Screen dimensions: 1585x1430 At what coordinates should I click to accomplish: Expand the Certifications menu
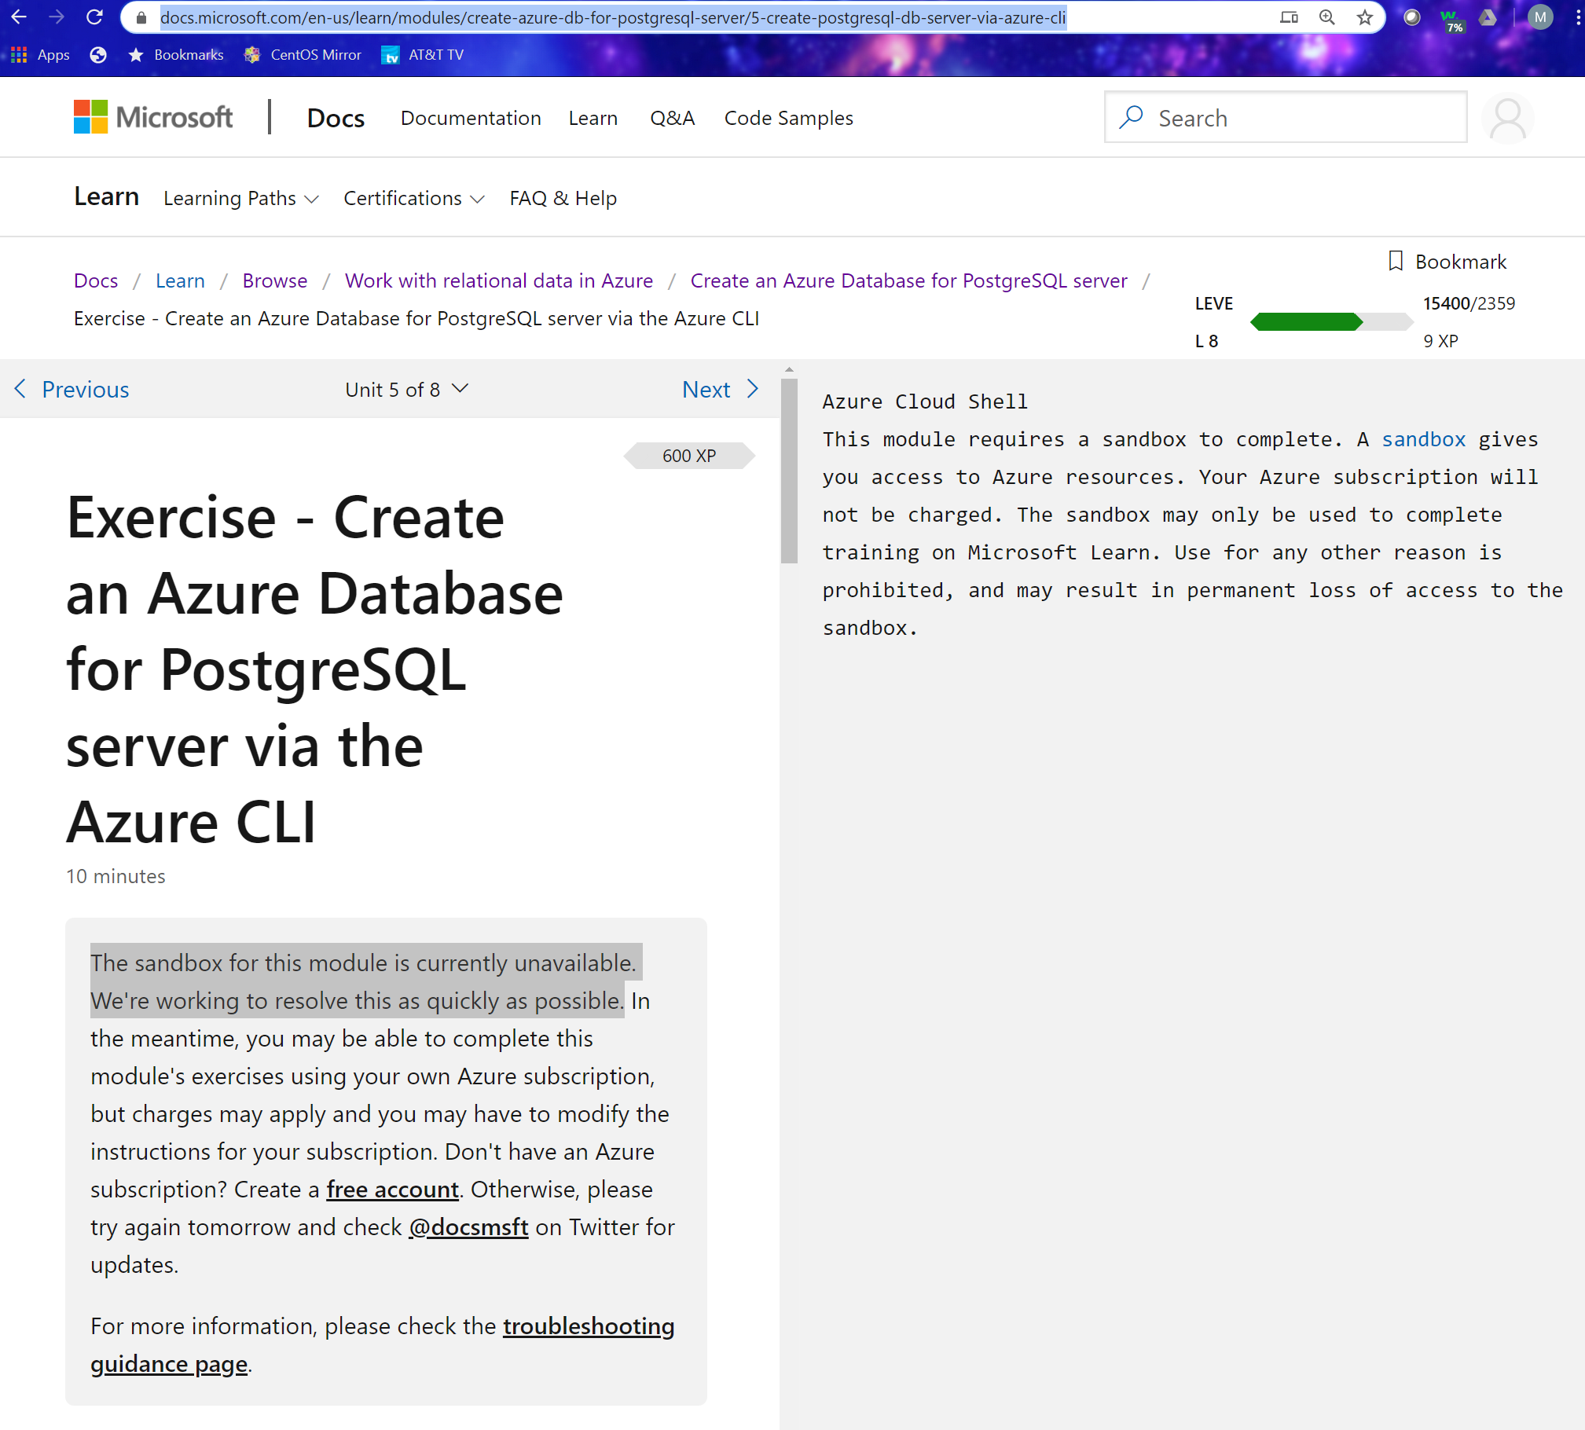point(413,198)
